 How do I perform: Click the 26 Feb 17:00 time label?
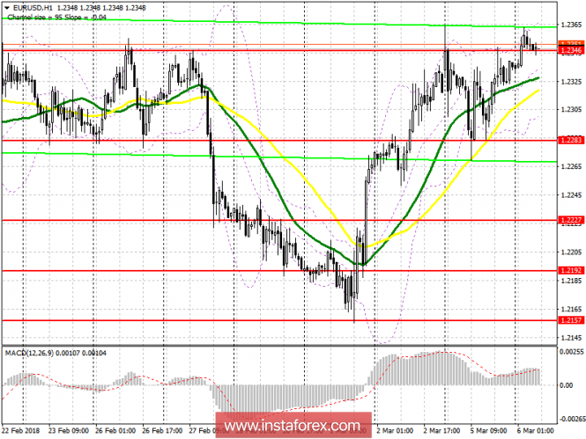pyautogui.click(x=162, y=431)
